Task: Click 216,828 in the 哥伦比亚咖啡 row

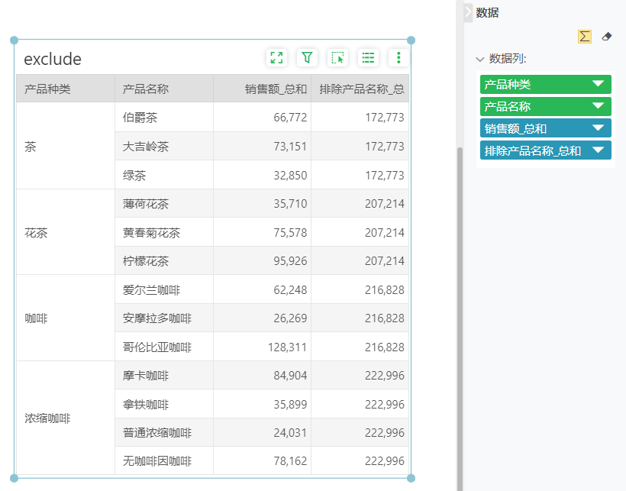Action: [x=385, y=347]
